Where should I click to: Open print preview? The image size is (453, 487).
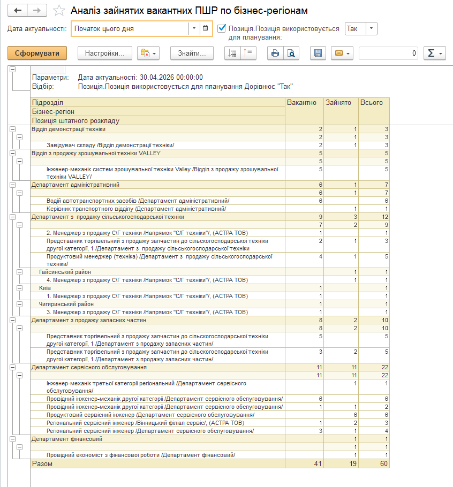click(291, 53)
